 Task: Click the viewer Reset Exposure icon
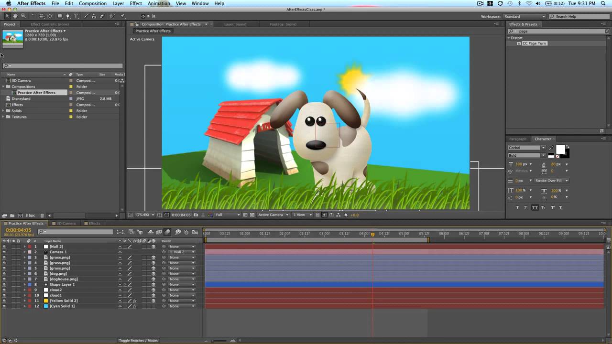pos(346,215)
